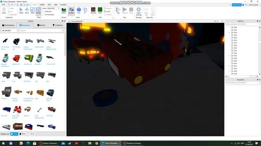Click the Explorer vertical scrollbar
Screen dimensions: 261x146
click(x=259, y=50)
